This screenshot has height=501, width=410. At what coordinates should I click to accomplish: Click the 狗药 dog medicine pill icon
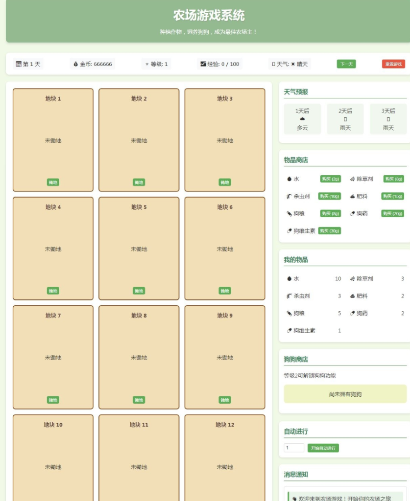tap(351, 214)
